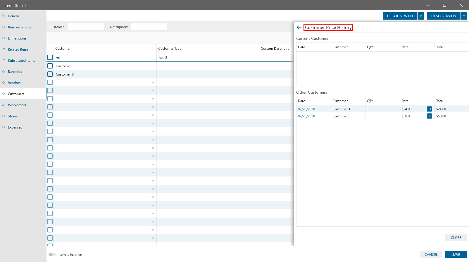Image resolution: width=469 pixels, height=262 pixels.
Task: Click the CANCEL button
Action: 431,254
